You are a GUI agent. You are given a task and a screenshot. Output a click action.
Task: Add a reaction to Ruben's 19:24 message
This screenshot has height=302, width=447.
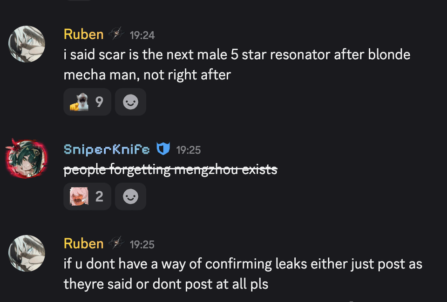click(x=130, y=102)
